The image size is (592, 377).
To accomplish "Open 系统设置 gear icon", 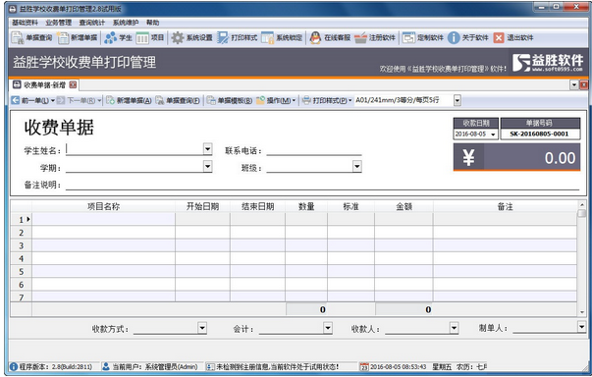I will [178, 37].
